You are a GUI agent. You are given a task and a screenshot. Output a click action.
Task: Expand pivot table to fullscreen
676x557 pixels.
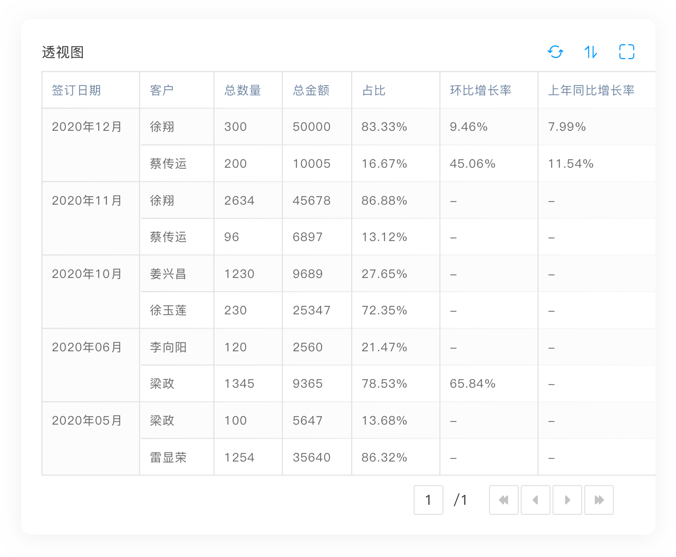click(x=626, y=52)
